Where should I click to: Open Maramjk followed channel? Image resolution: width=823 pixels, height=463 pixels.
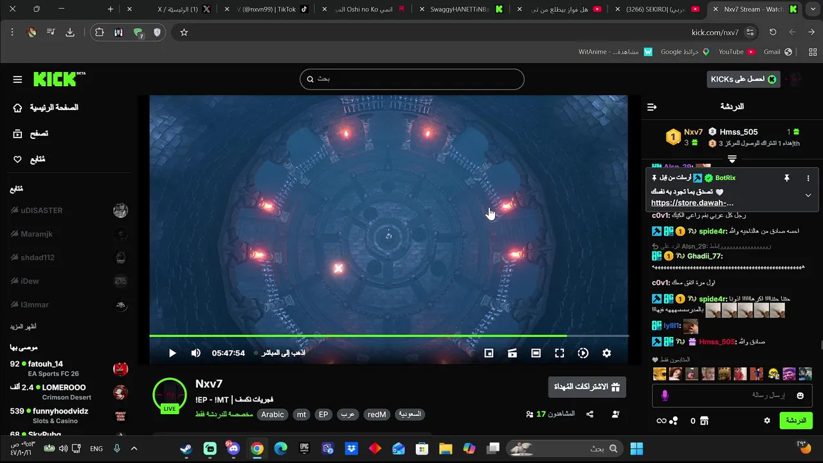pyautogui.click(x=69, y=234)
